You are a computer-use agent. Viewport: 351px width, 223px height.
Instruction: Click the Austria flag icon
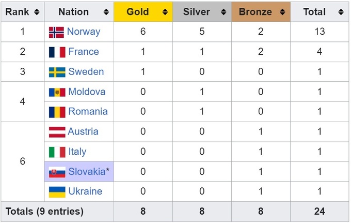[57, 131]
